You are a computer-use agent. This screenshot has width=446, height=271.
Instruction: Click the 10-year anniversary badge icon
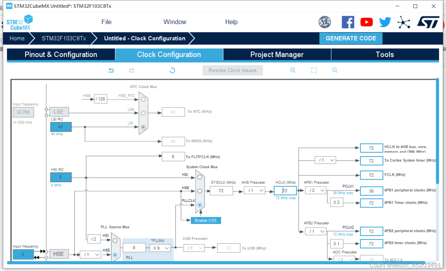pyautogui.click(x=325, y=22)
